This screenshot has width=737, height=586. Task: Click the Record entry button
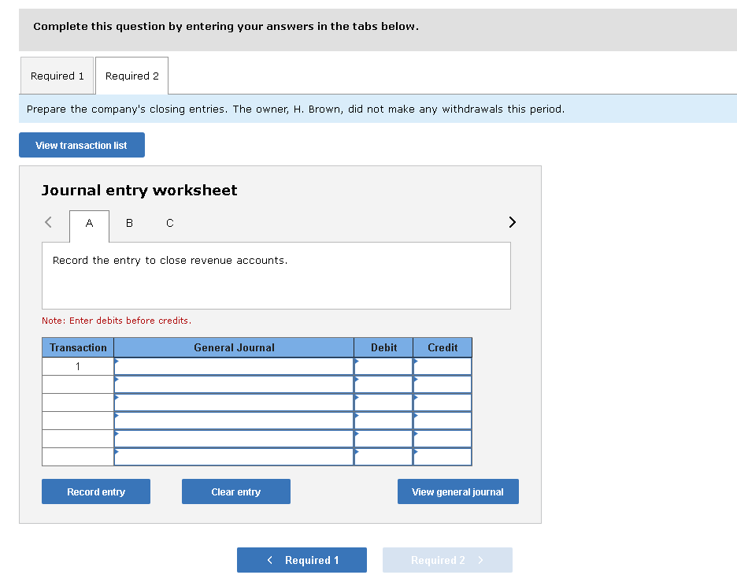coord(95,491)
